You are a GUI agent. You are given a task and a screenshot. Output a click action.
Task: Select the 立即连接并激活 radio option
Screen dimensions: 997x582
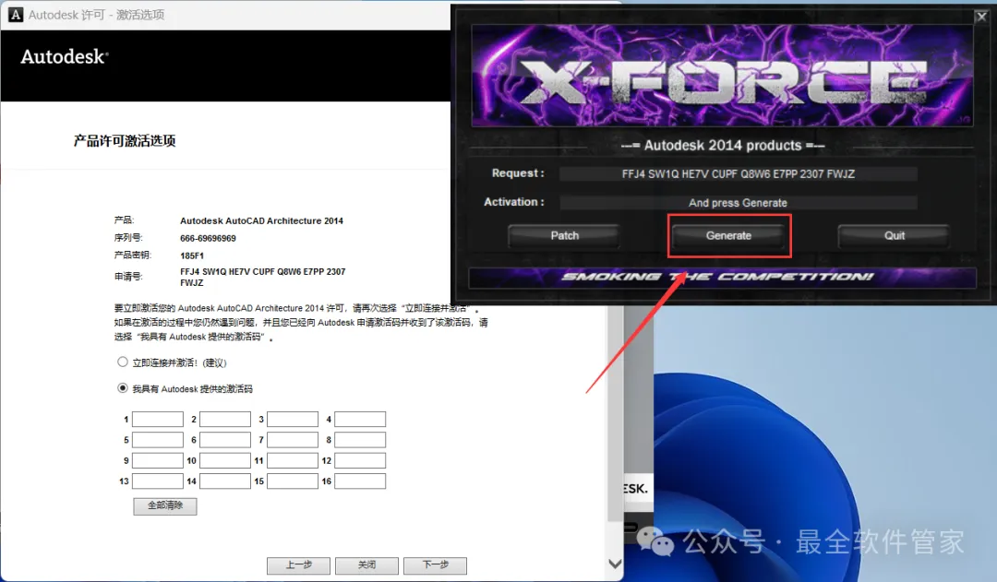point(123,362)
